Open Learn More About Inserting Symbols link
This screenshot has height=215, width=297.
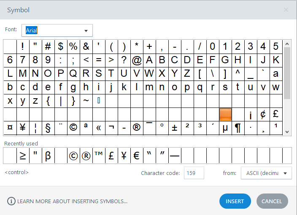pos(72,202)
